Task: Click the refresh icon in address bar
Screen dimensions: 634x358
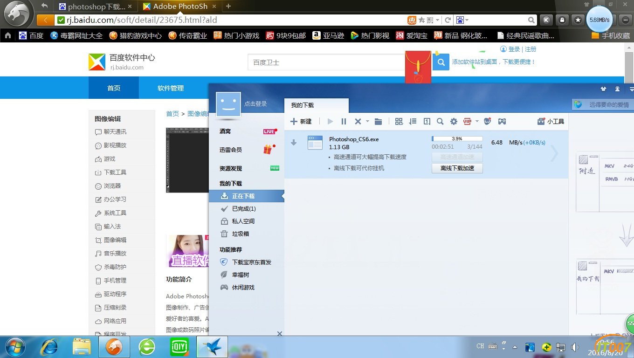Action: point(448,20)
